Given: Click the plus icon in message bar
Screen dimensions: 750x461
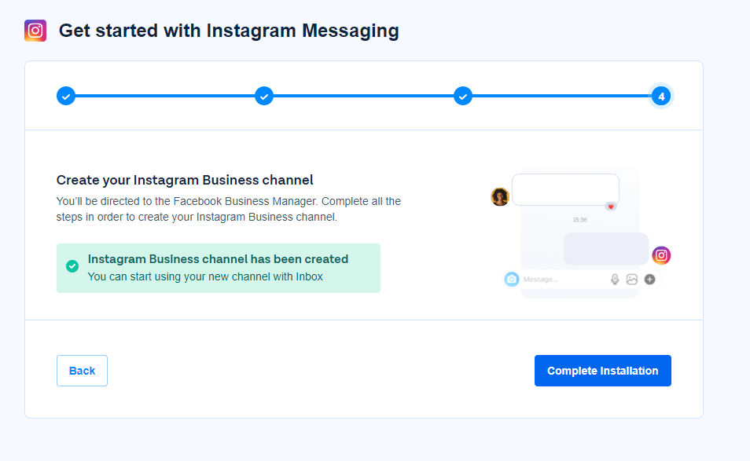Looking at the screenshot, I should (649, 280).
